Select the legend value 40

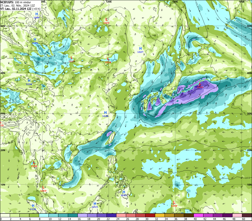click(195, 219)
